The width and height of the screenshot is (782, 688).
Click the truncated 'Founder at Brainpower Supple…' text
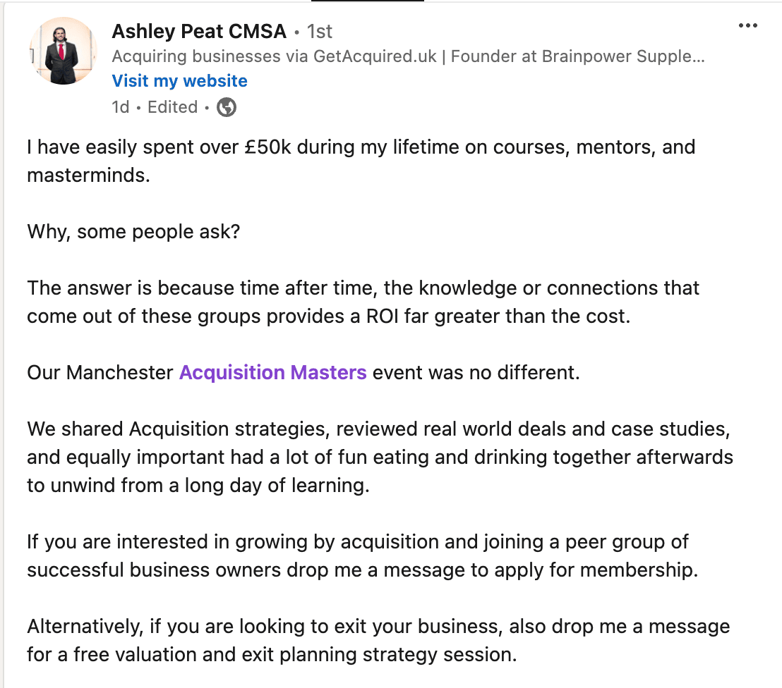coord(577,56)
